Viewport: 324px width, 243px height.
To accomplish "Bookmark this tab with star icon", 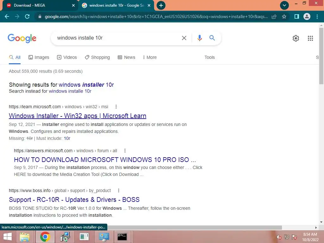I will point(284,16).
